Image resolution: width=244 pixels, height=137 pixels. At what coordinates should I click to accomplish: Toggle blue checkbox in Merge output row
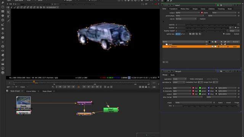point(209,94)
